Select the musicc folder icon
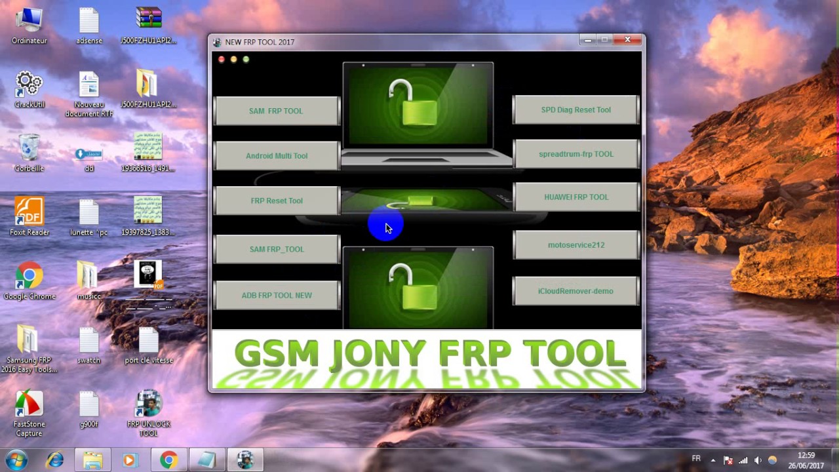Screen dimensions: 839x472 [89, 281]
